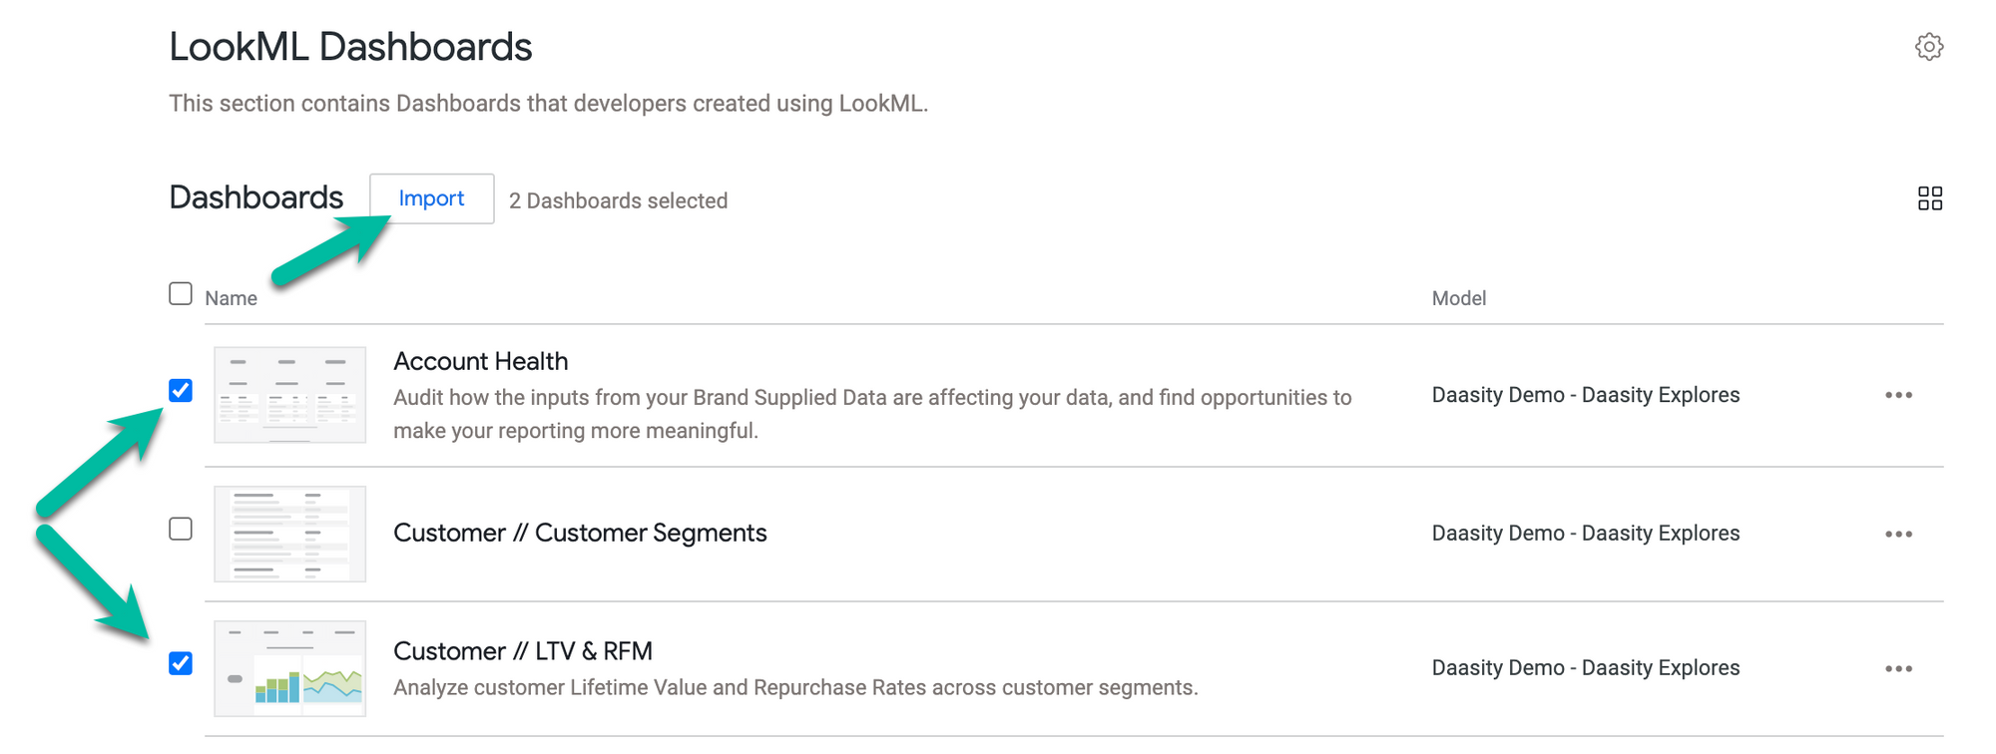The width and height of the screenshot is (1996, 754).
Task: Open the settings gear icon
Action: 1928,47
